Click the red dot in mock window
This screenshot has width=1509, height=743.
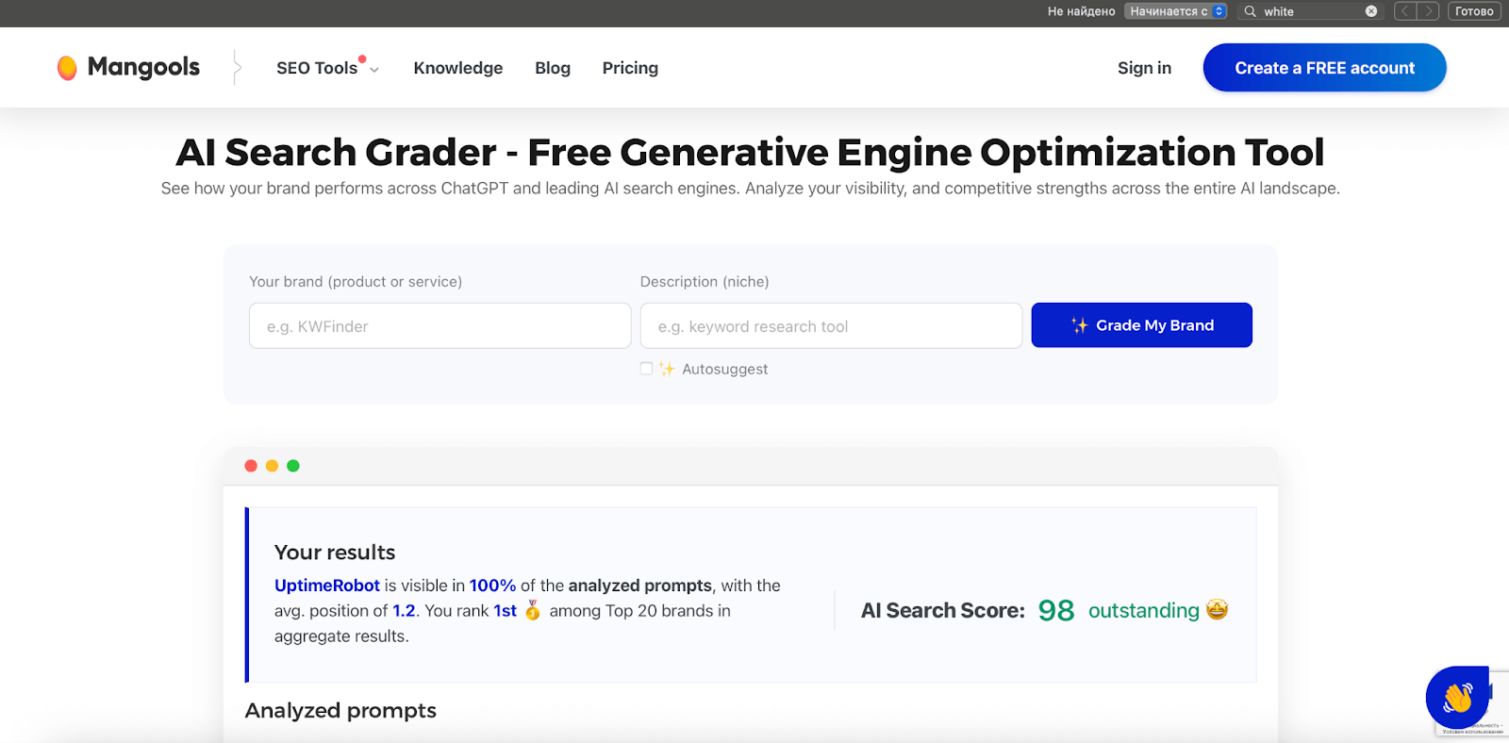251,466
